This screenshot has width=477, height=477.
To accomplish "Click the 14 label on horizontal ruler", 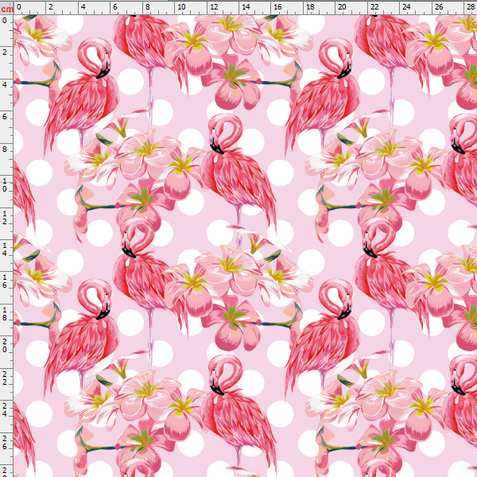I will [x=246, y=7].
